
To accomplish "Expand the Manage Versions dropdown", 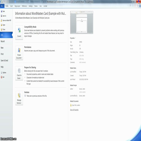I will (19, 98).
